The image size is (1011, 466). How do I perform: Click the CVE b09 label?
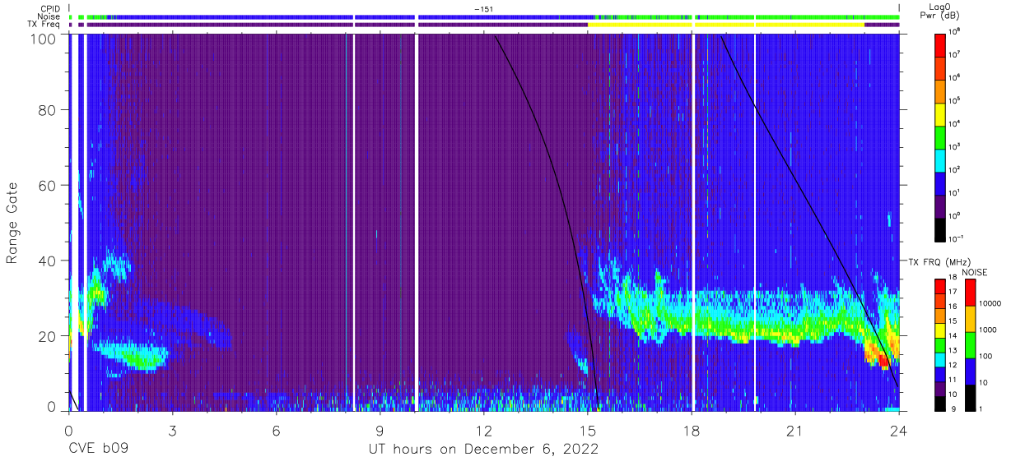point(97,449)
